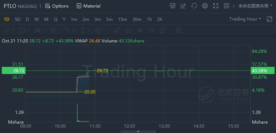The height and width of the screenshot is (133, 276).
Task: Pop out chart with expand arrow icon
Action: [x=270, y=19]
